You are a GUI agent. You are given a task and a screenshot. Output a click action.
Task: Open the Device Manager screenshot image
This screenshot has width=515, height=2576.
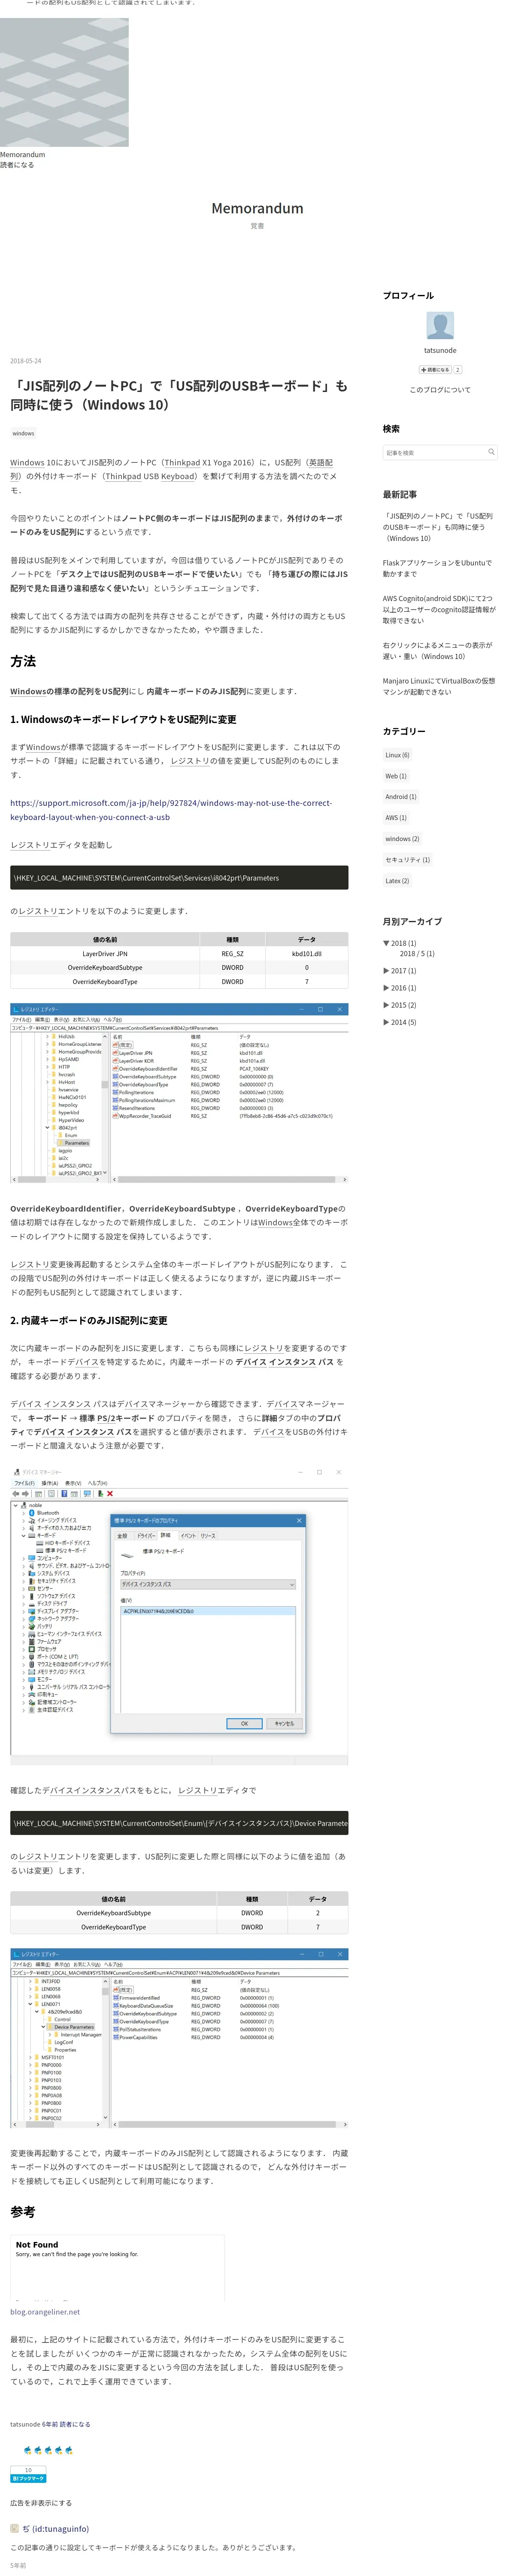tap(179, 1616)
